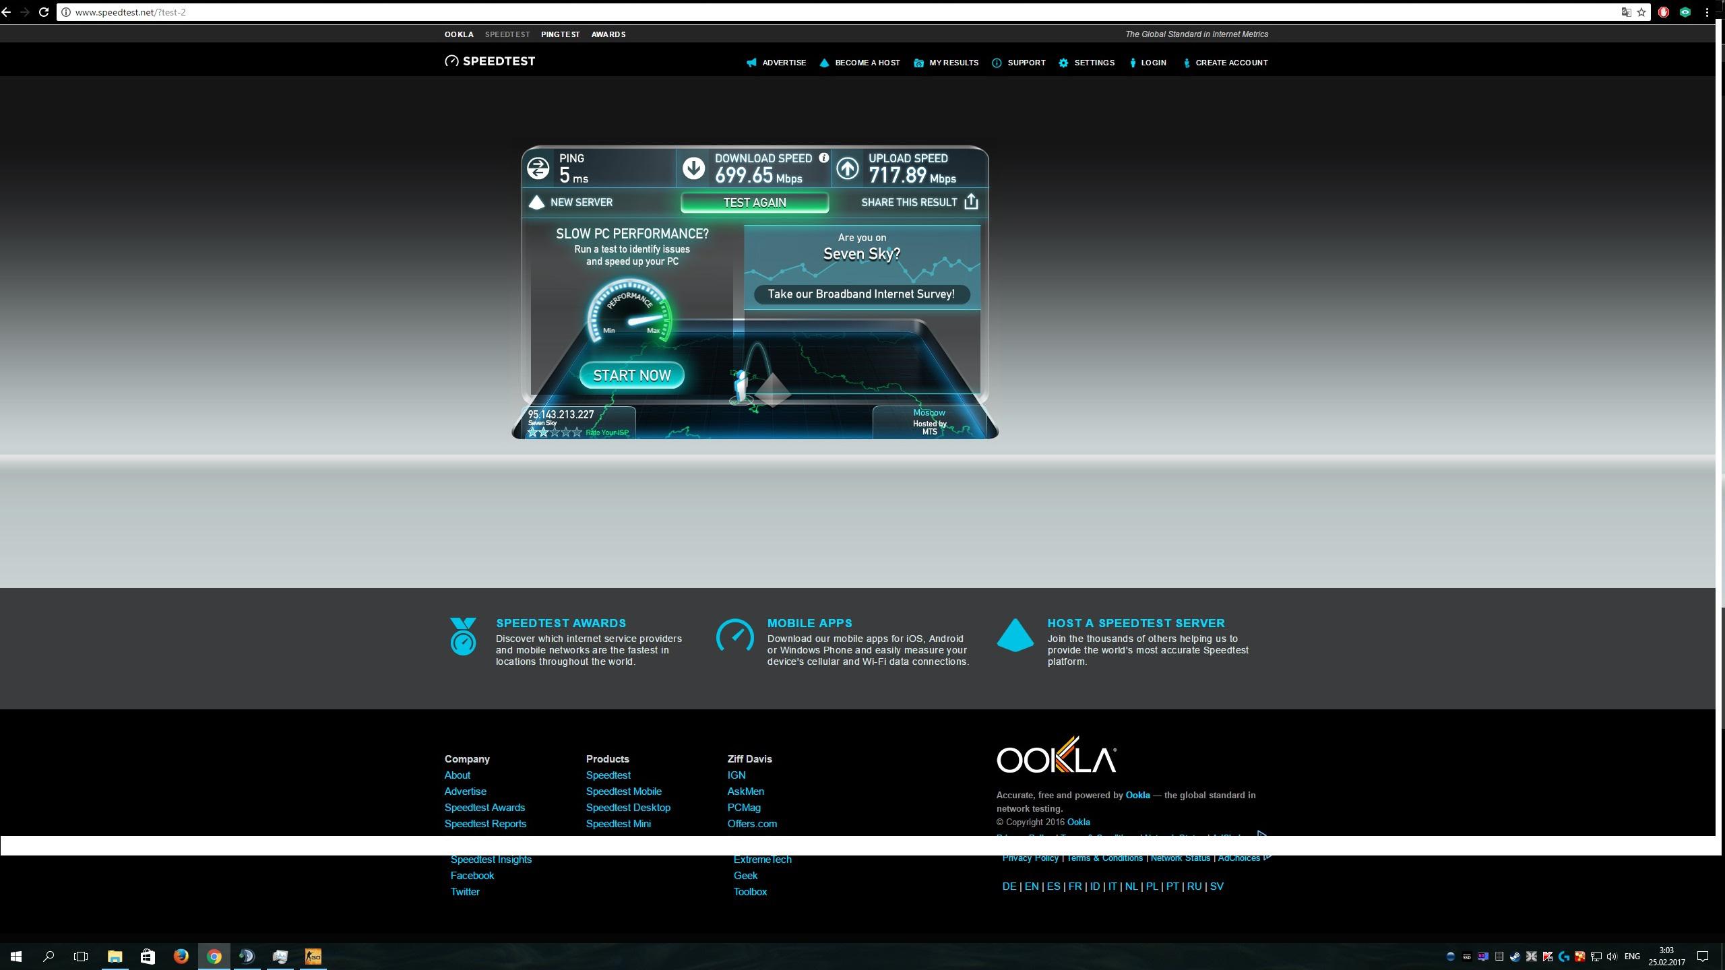
Task: Open the SETTINGS gear header link
Action: [1086, 63]
